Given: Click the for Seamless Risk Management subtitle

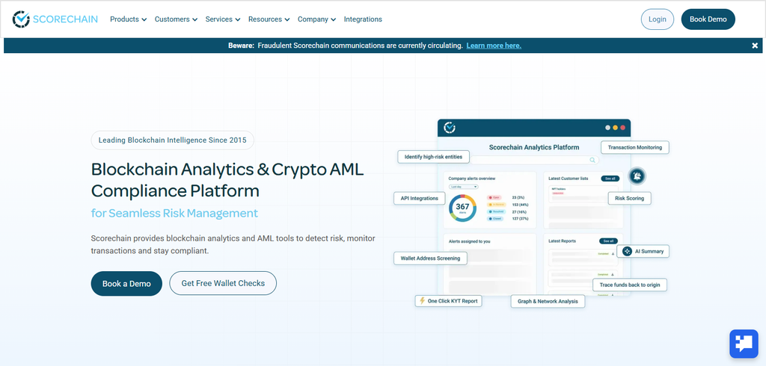Looking at the screenshot, I should click(174, 214).
